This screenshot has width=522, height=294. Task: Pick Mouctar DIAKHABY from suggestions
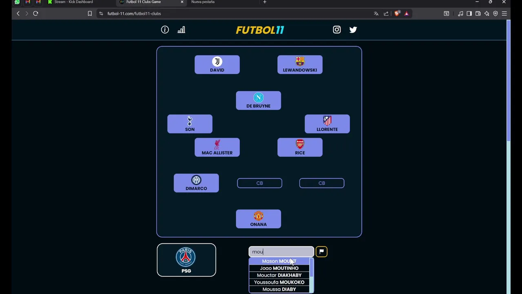(x=279, y=275)
